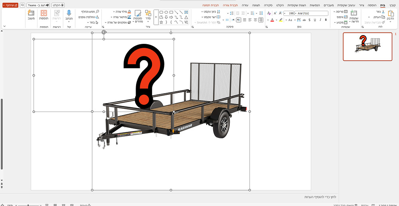Screen dimensions: 399x206
Task: Open the Dictate (הכתב) microphone tool
Action: tap(69, 16)
